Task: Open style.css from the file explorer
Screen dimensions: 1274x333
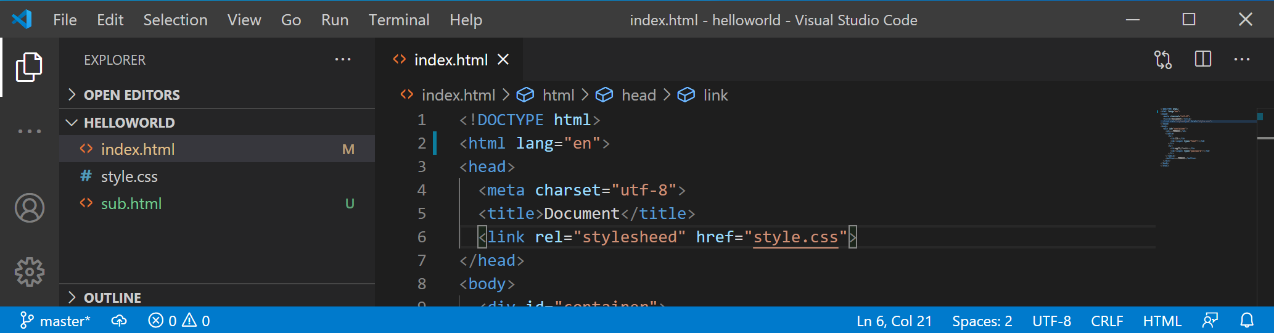Action: [129, 177]
